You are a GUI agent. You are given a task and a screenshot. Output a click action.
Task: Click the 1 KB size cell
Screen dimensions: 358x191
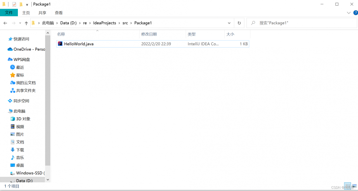pyautogui.click(x=244, y=44)
